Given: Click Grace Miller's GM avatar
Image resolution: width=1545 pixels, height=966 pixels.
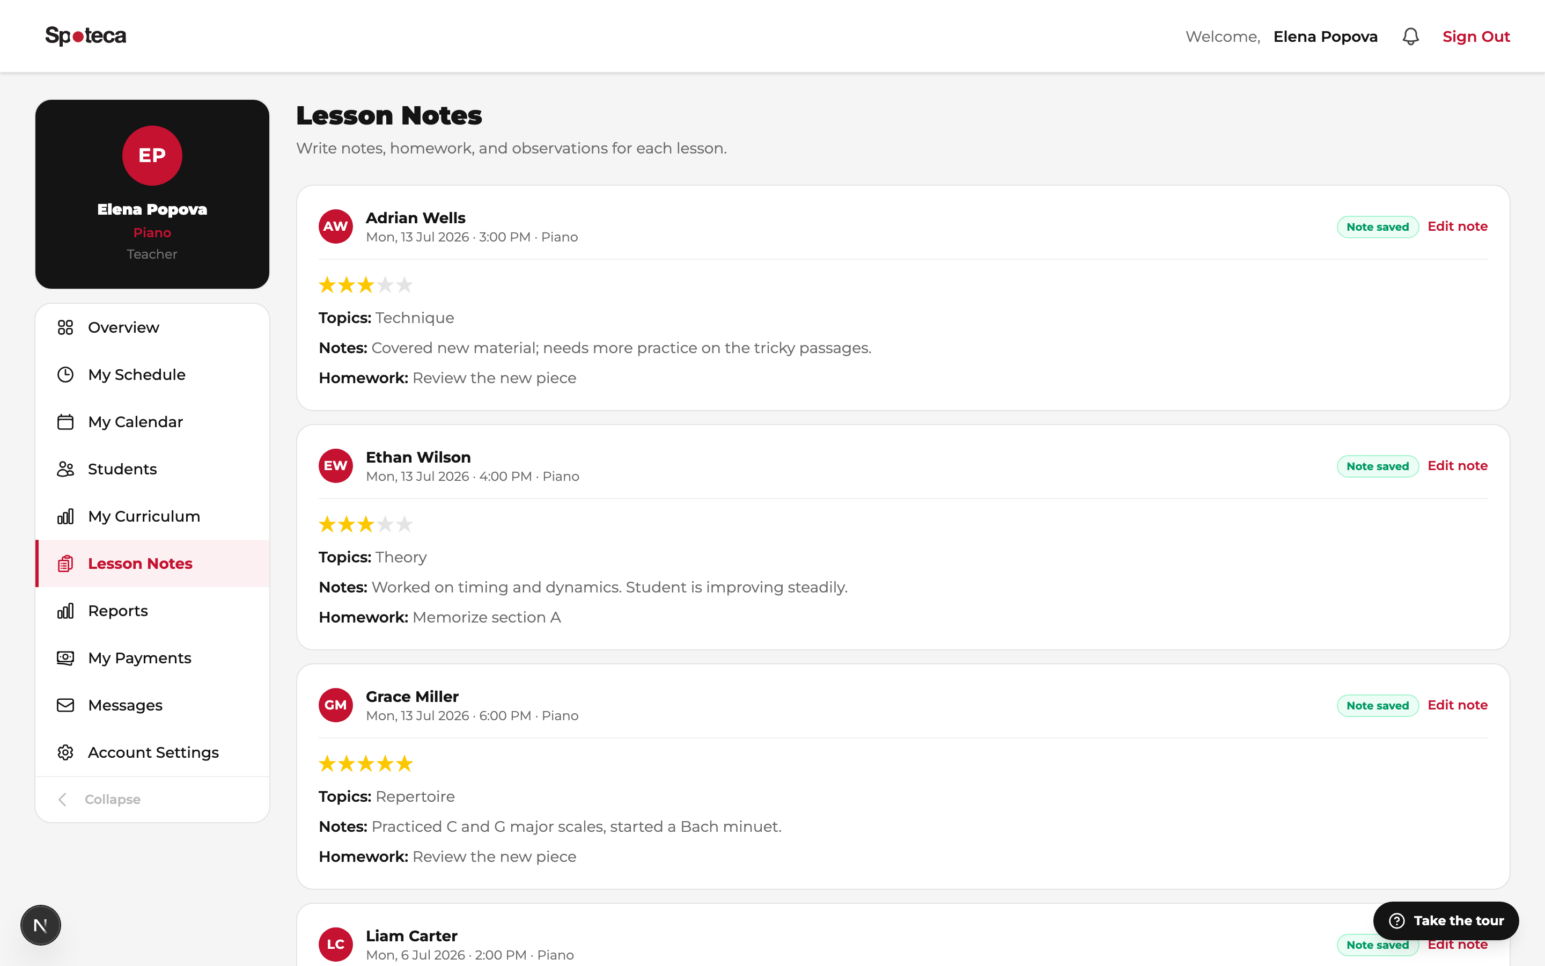Looking at the screenshot, I should coord(336,705).
